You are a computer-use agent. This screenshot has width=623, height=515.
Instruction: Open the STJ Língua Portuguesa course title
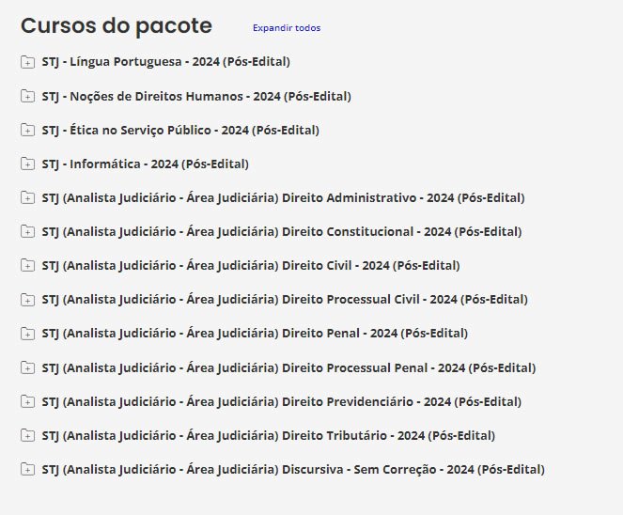165,62
